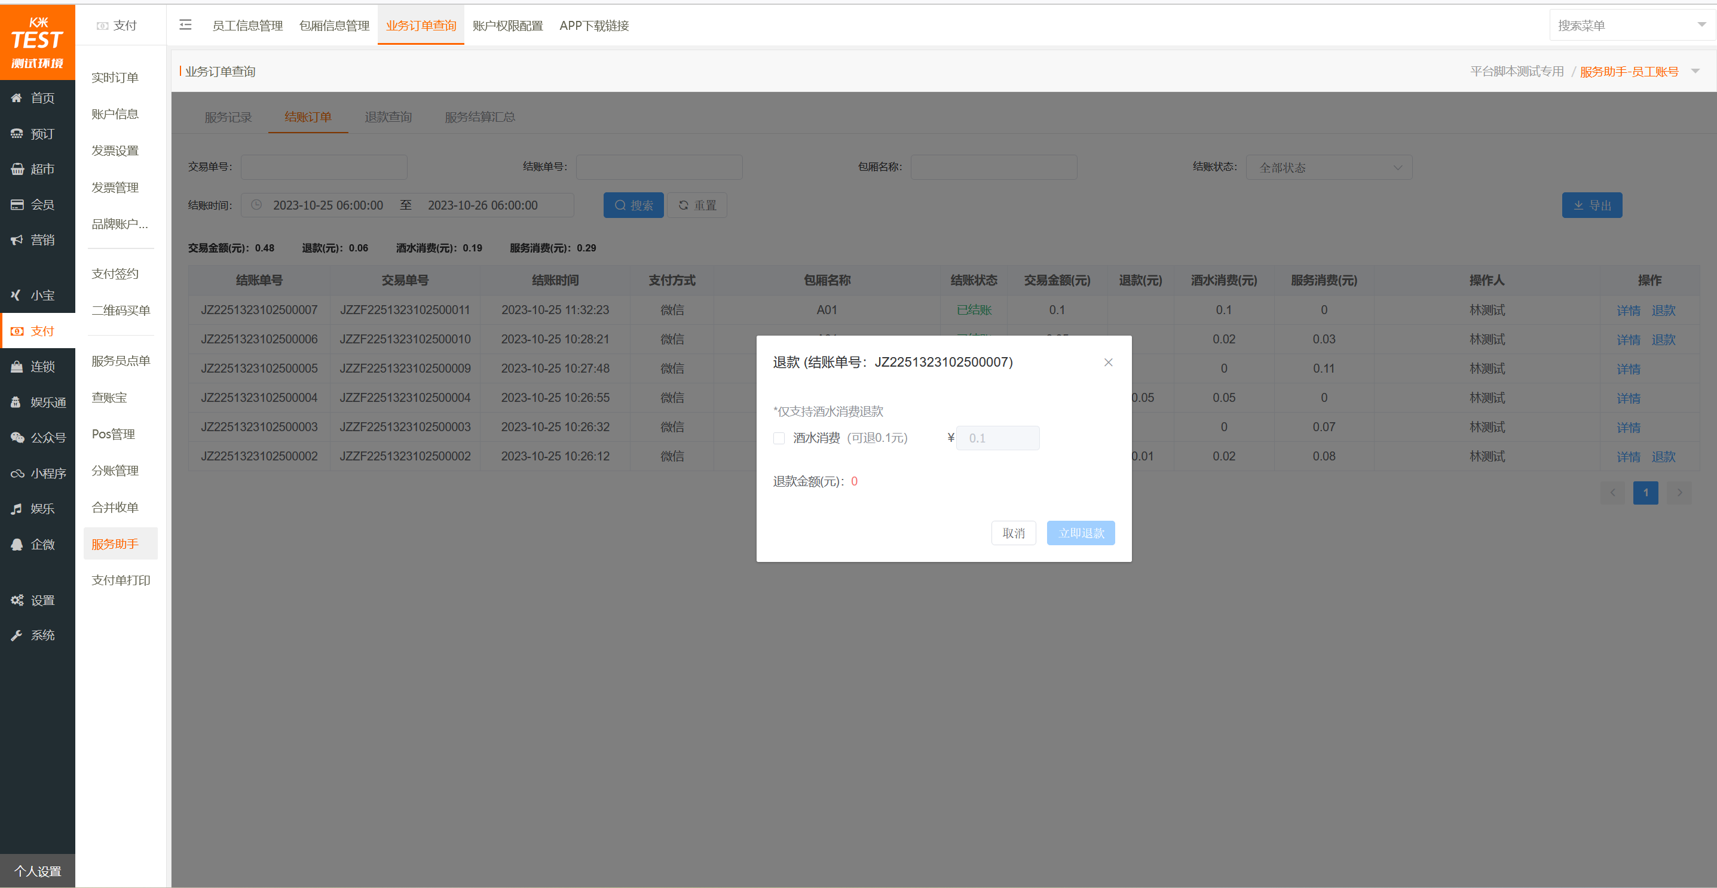Image resolution: width=1717 pixels, height=888 pixels.
Task: Open 合并收单 in the submenu
Action: (x=115, y=508)
